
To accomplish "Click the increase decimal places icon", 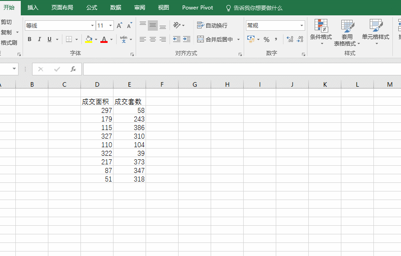I will [x=290, y=39].
